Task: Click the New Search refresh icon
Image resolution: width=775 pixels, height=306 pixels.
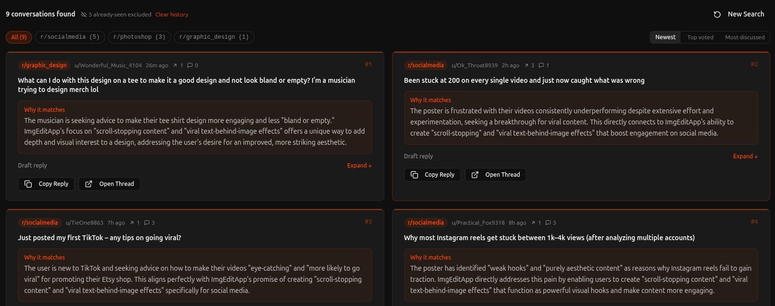Action: tap(717, 15)
